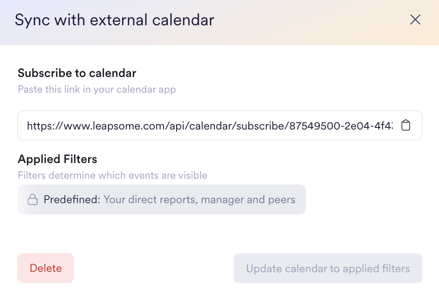439x307 pixels.
Task: Click the lock icon on the Predefined filter
Action: point(33,200)
